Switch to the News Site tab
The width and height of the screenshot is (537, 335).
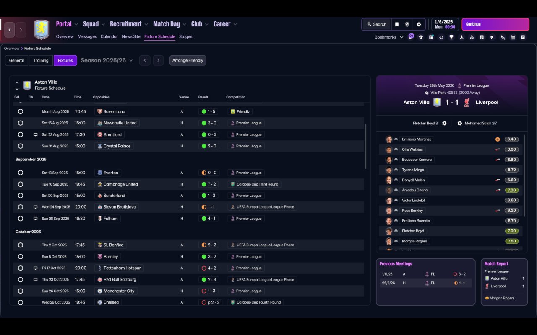tap(131, 36)
